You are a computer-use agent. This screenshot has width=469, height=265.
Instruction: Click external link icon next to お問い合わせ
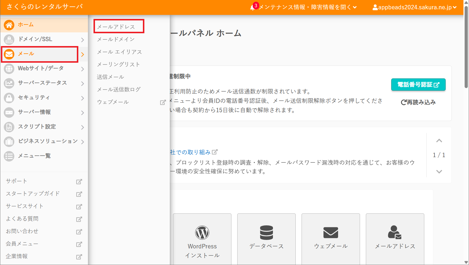[79, 232]
